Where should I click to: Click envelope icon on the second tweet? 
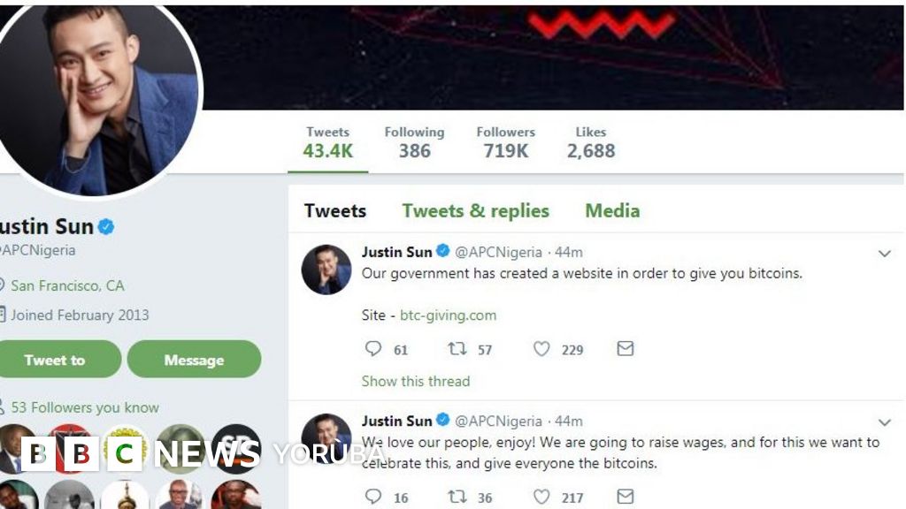pyautogui.click(x=626, y=497)
